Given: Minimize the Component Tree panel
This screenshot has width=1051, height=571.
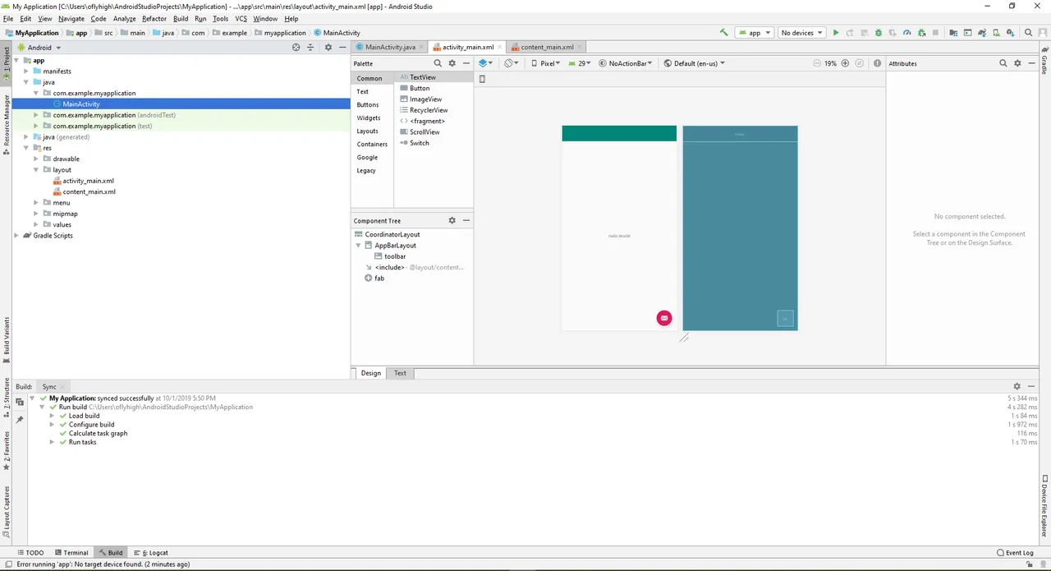Looking at the screenshot, I should (466, 220).
